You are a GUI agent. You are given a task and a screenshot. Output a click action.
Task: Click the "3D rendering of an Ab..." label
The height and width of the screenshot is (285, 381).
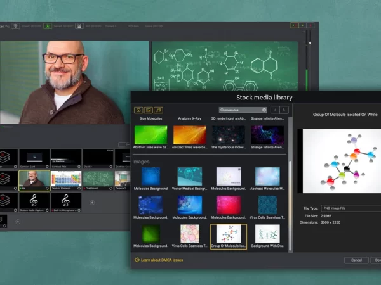click(229, 118)
